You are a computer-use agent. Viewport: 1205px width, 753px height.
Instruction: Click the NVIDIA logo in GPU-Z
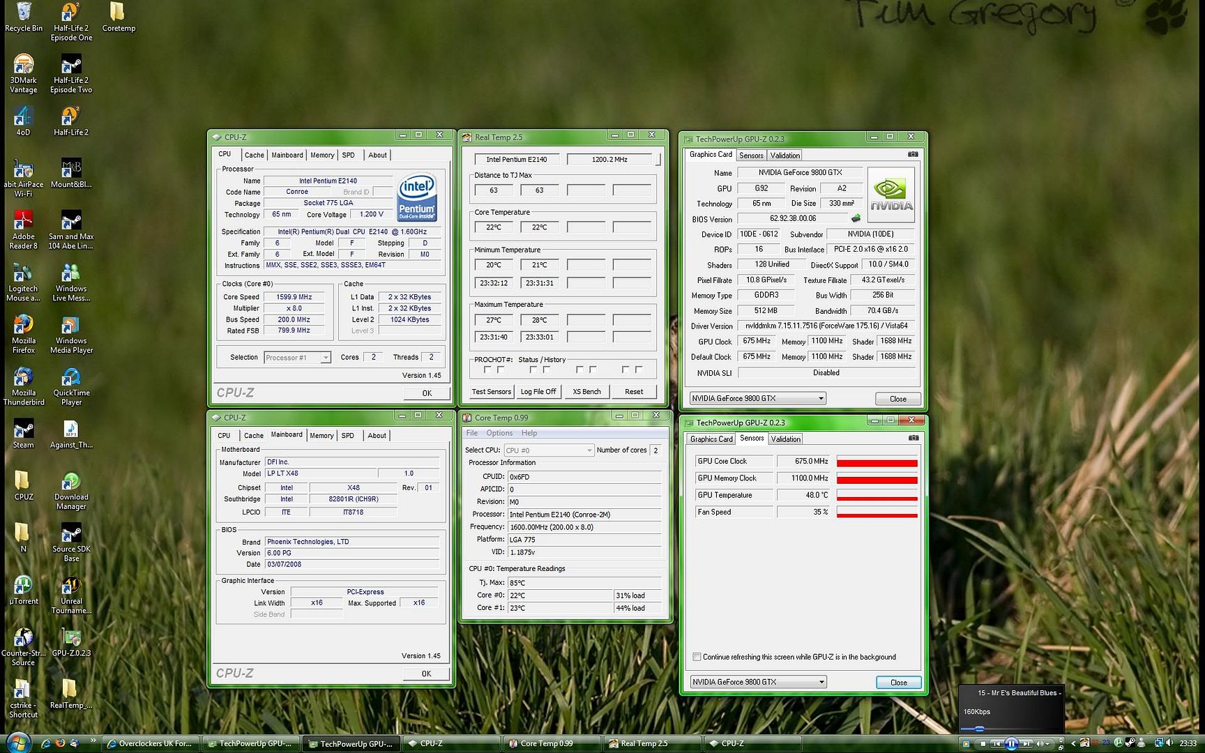pyautogui.click(x=891, y=195)
